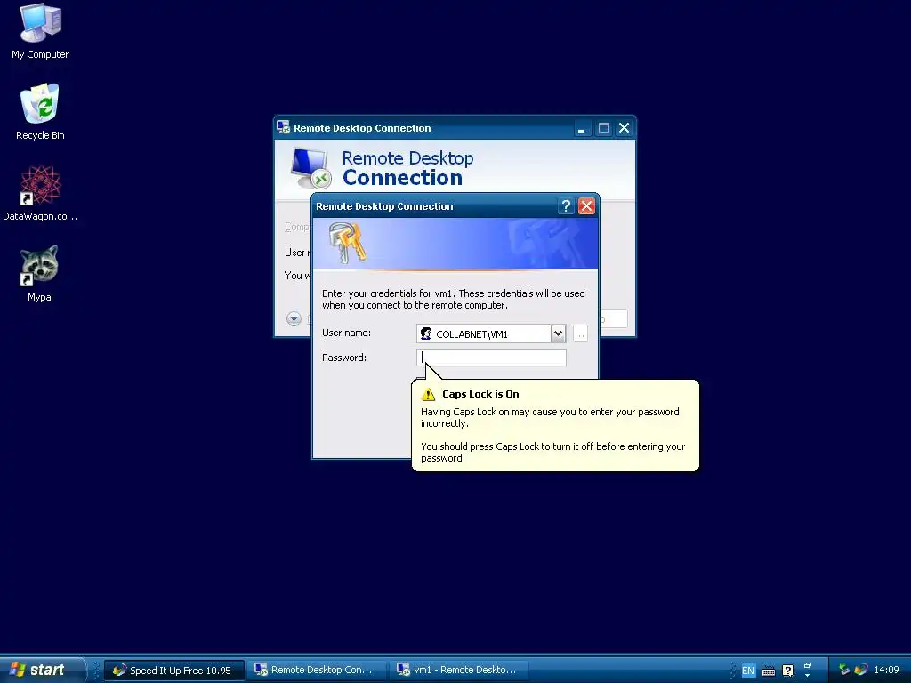Image resolution: width=911 pixels, height=683 pixels.
Task: Click the Remote Desktop icon in main window title bar
Action: pos(283,127)
